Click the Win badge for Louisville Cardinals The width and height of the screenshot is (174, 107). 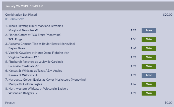[x=149, y=66]
